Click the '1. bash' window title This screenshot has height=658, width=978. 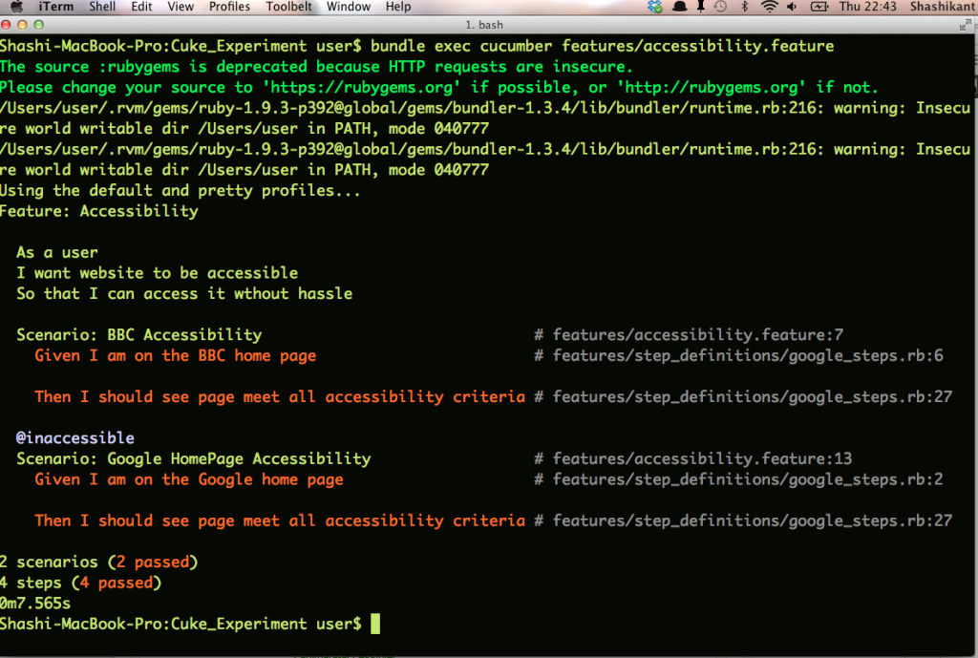click(484, 25)
